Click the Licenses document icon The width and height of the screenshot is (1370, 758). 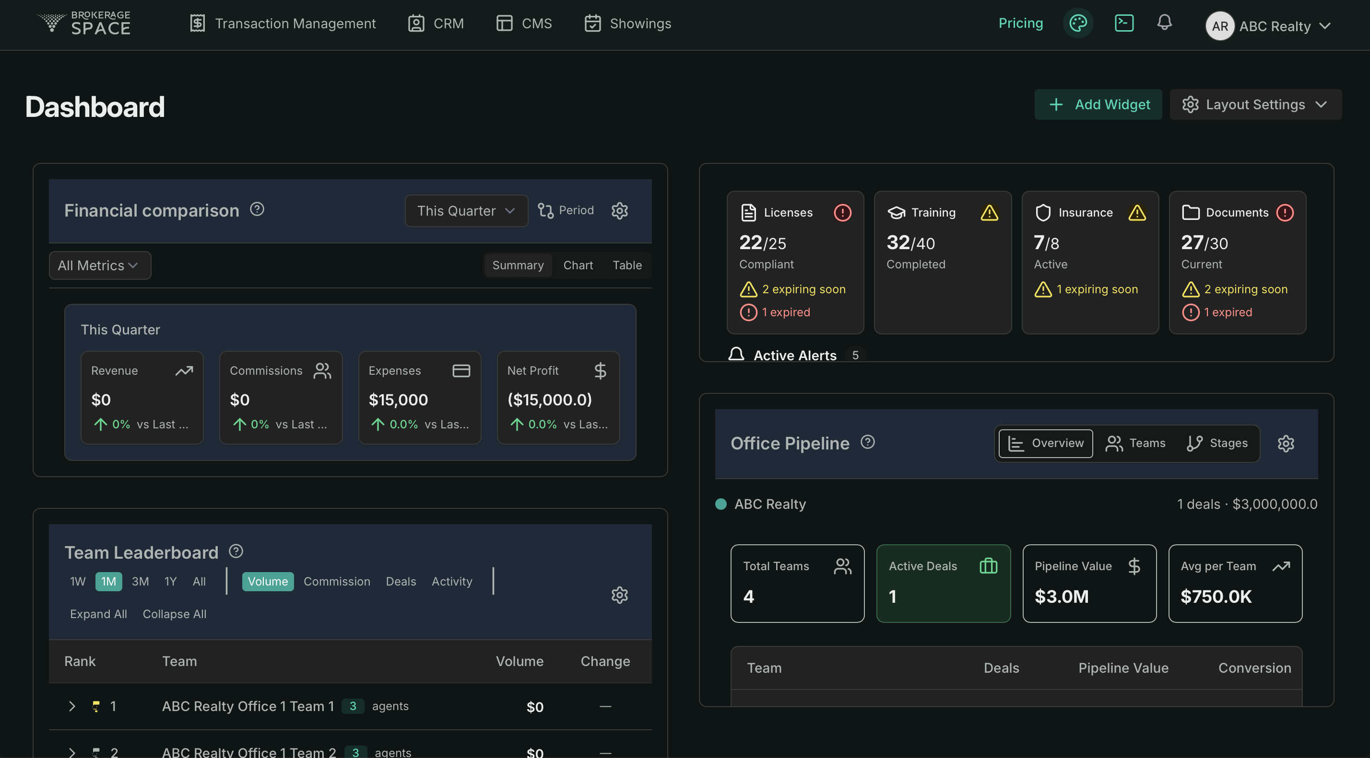[x=748, y=212]
